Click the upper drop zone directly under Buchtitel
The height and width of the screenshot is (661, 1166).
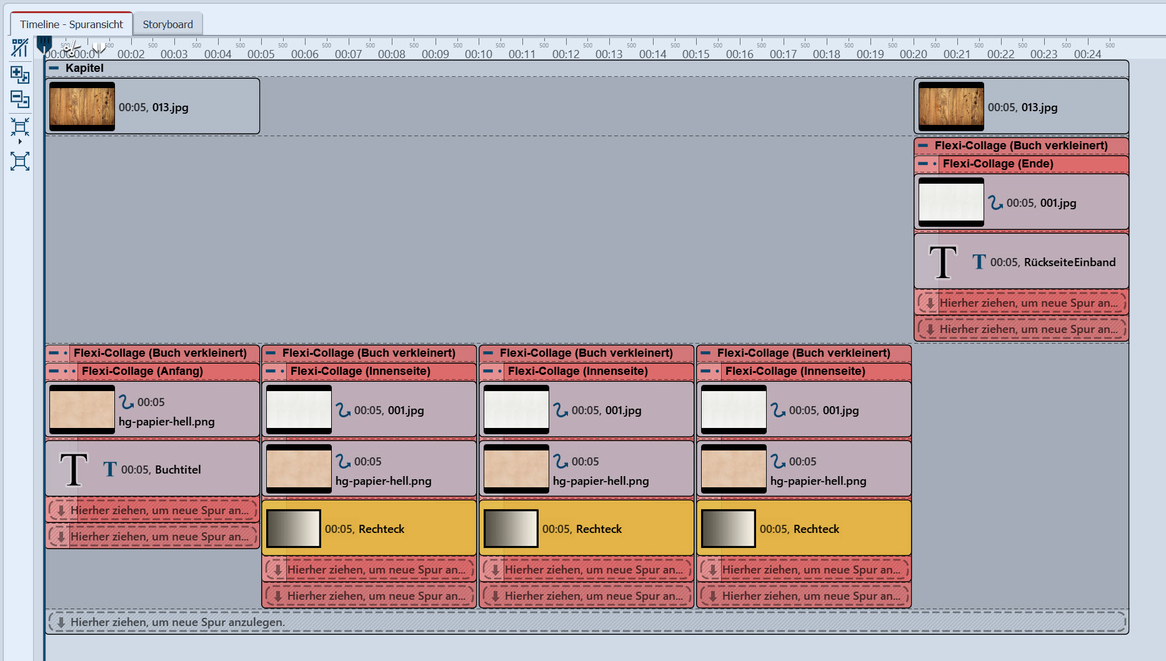(x=152, y=510)
